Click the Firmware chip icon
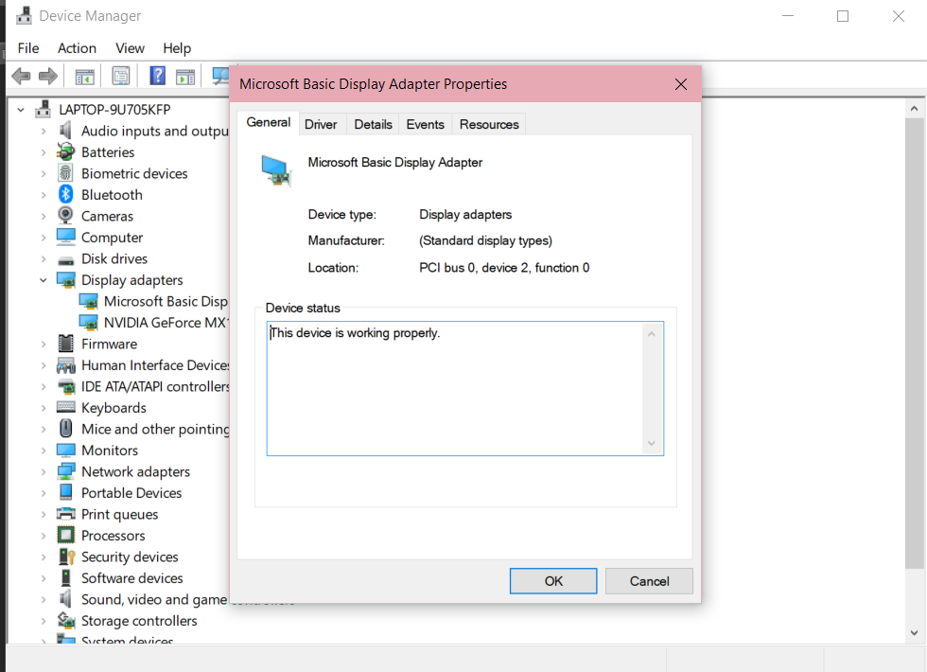927x672 pixels. tap(65, 343)
